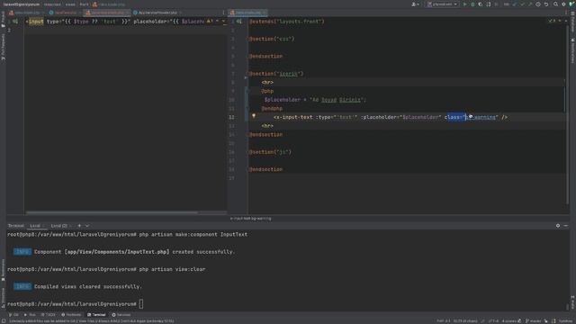The image size is (576, 324).
Task: Click 'Compiled views cleared successfully' message
Action: [x=88, y=286]
